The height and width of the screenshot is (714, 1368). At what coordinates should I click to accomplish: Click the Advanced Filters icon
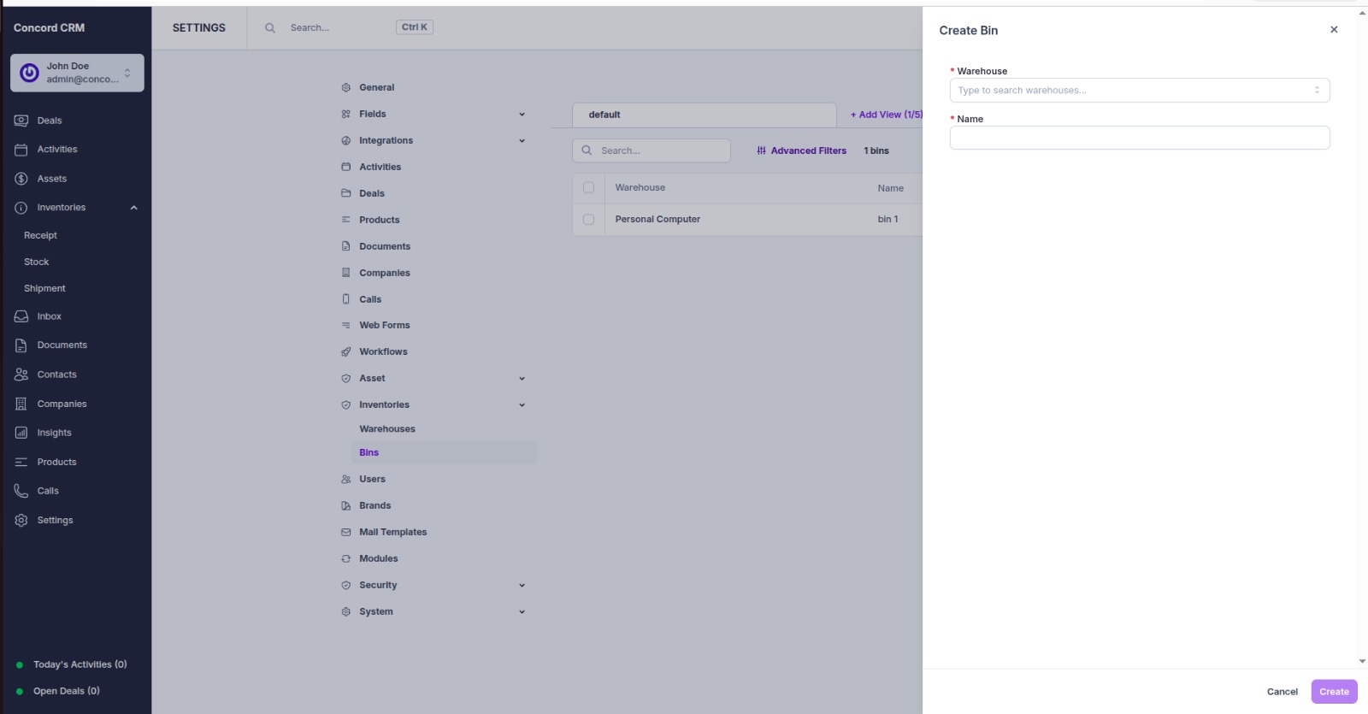pos(761,150)
